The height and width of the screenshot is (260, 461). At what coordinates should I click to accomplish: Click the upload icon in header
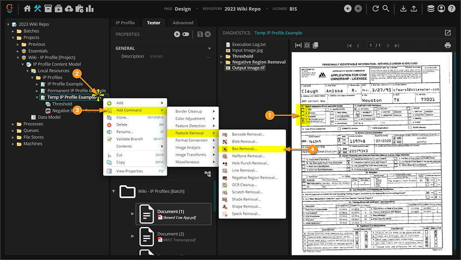click(414, 8)
